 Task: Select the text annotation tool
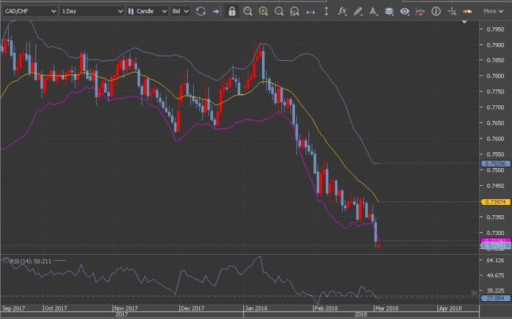(x=373, y=12)
